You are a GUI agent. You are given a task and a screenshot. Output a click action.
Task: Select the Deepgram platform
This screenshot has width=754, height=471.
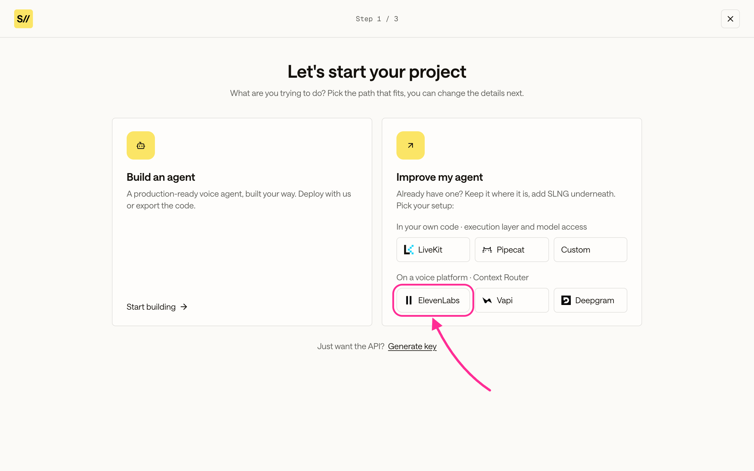[x=590, y=300]
